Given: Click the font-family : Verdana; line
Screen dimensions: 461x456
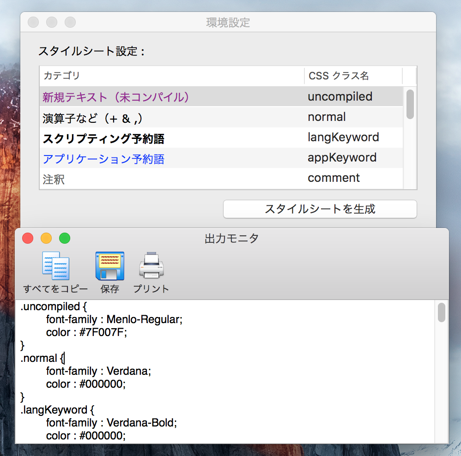Looking at the screenshot, I should [98, 371].
